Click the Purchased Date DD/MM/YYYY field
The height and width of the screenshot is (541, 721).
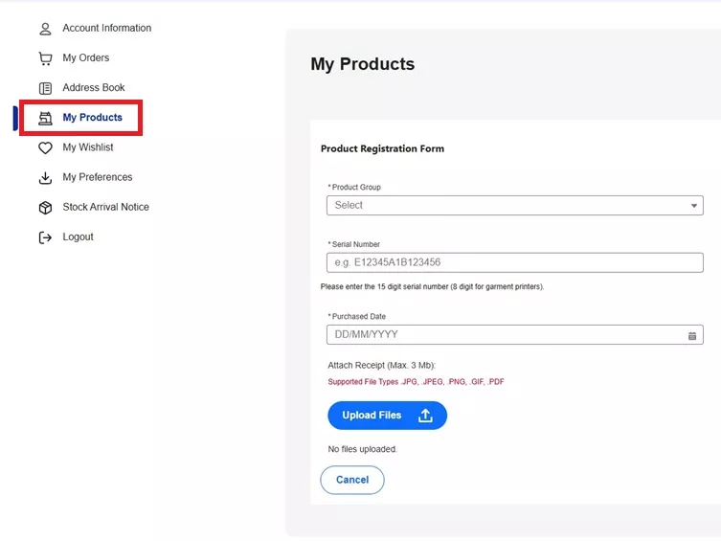pos(503,334)
